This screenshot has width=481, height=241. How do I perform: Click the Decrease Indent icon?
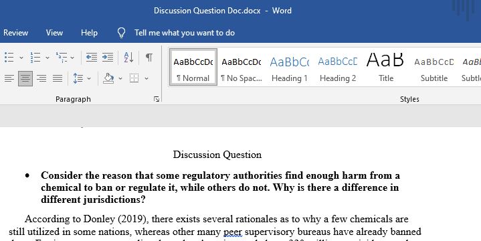[92, 58]
